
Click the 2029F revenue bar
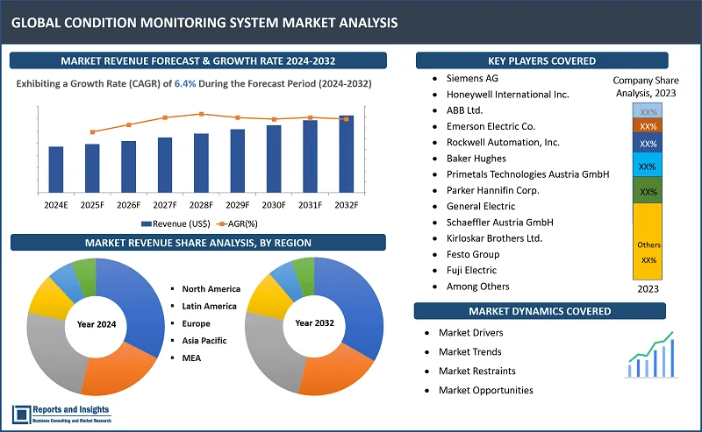pyautogui.click(x=237, y=161)
